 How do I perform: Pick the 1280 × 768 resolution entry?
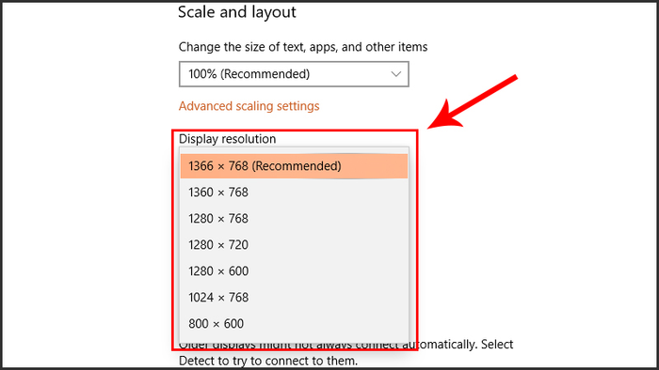click(x=294, y=219)
